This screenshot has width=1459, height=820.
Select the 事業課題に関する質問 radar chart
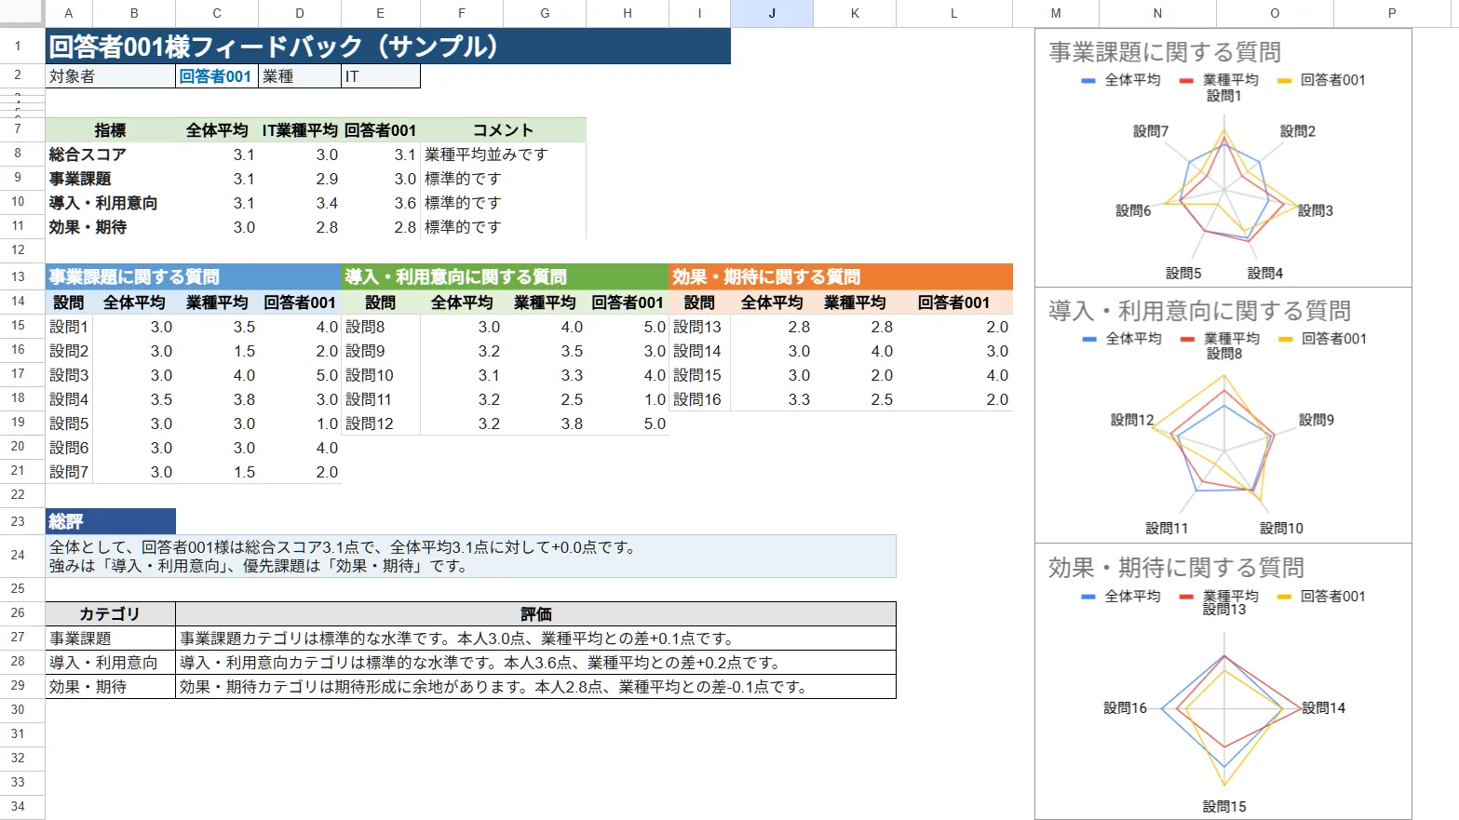pyautogui.click(x=1223, y=158)
